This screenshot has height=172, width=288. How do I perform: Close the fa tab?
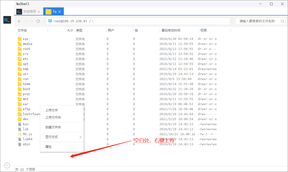click(60, 11)
